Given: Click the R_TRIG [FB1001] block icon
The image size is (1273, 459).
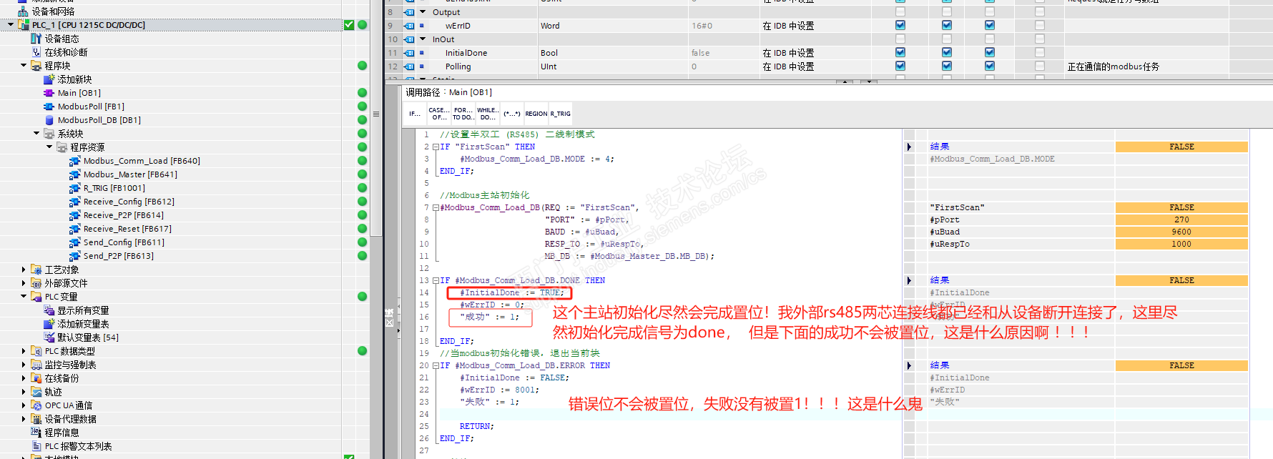Looking at the screenshot, I should pyautogui.click(x=75, y=188).
